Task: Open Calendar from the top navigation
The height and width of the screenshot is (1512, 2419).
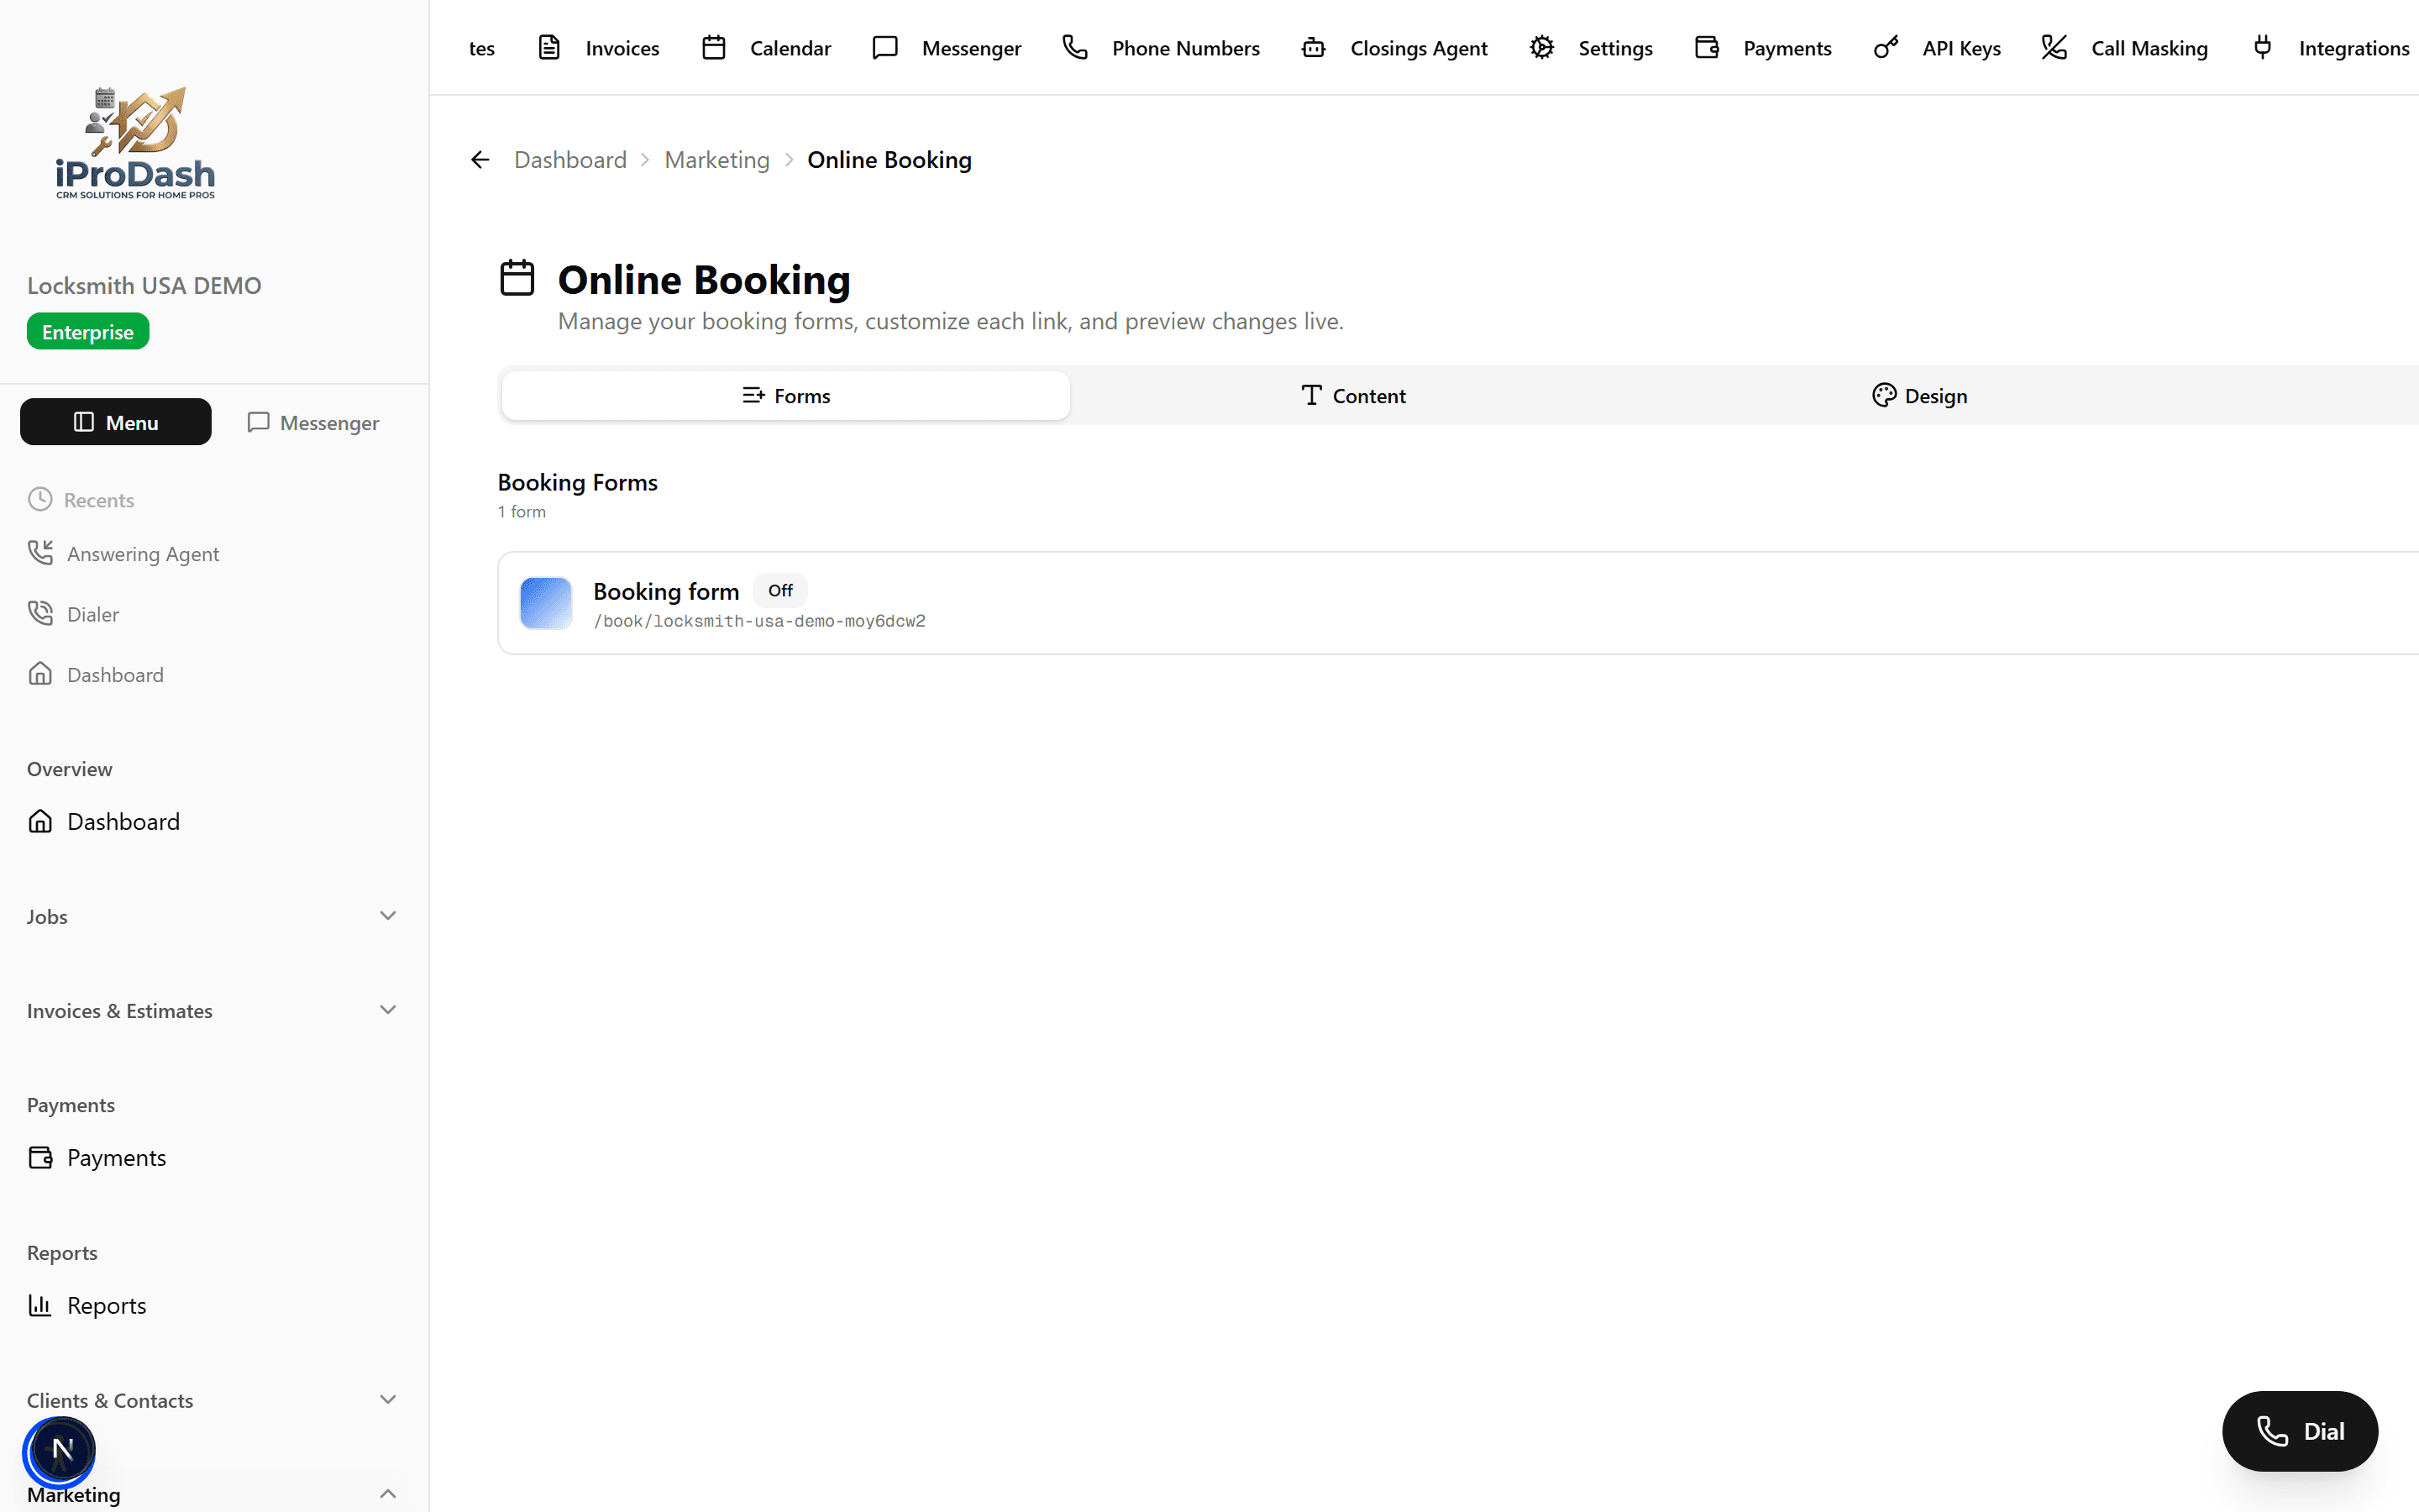Action: point(767,48)
